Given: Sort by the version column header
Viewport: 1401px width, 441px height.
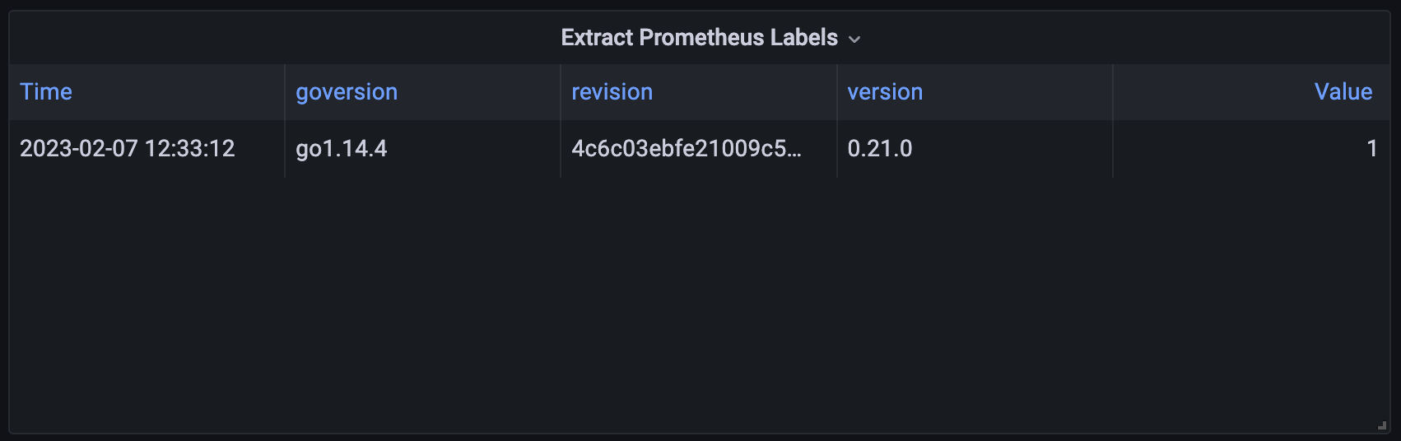Looking at the screenshot, I should (885, 91).
